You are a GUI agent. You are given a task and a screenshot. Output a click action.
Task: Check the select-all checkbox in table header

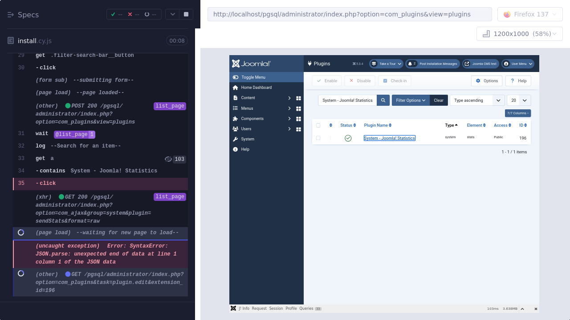(x=318, y=125)
